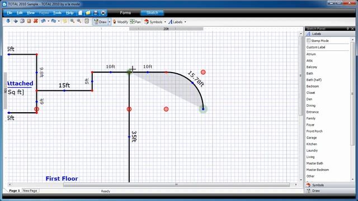Click the labels list scrollbar thumb
This screenshot has height=201, width=358.
pos(352,93)
